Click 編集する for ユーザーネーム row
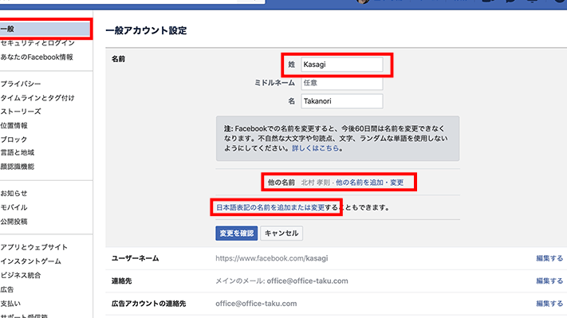Viewport: 567px width, 318px height. (x=549, y=258)
